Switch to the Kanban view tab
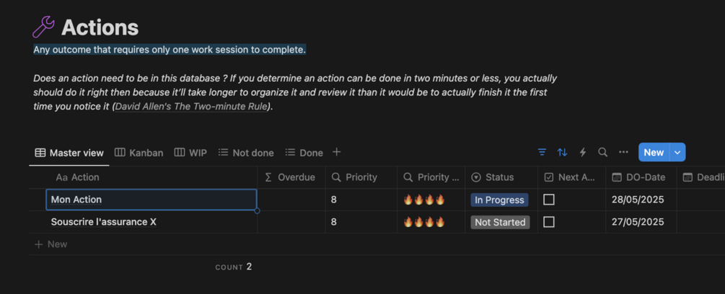725x294 pixels. click(x=139, y=153)
